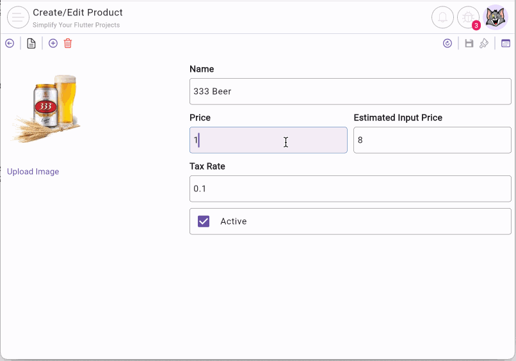Click the add new product plus icon

click(x=53, y=44)
